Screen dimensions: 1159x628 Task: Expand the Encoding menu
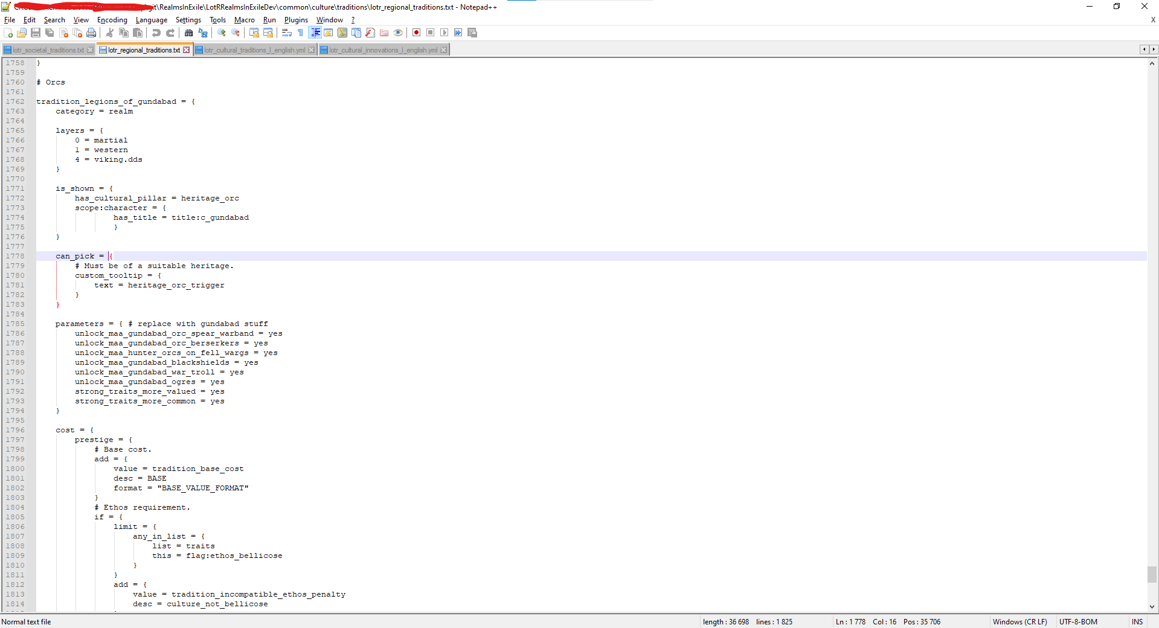click(112, 20)
